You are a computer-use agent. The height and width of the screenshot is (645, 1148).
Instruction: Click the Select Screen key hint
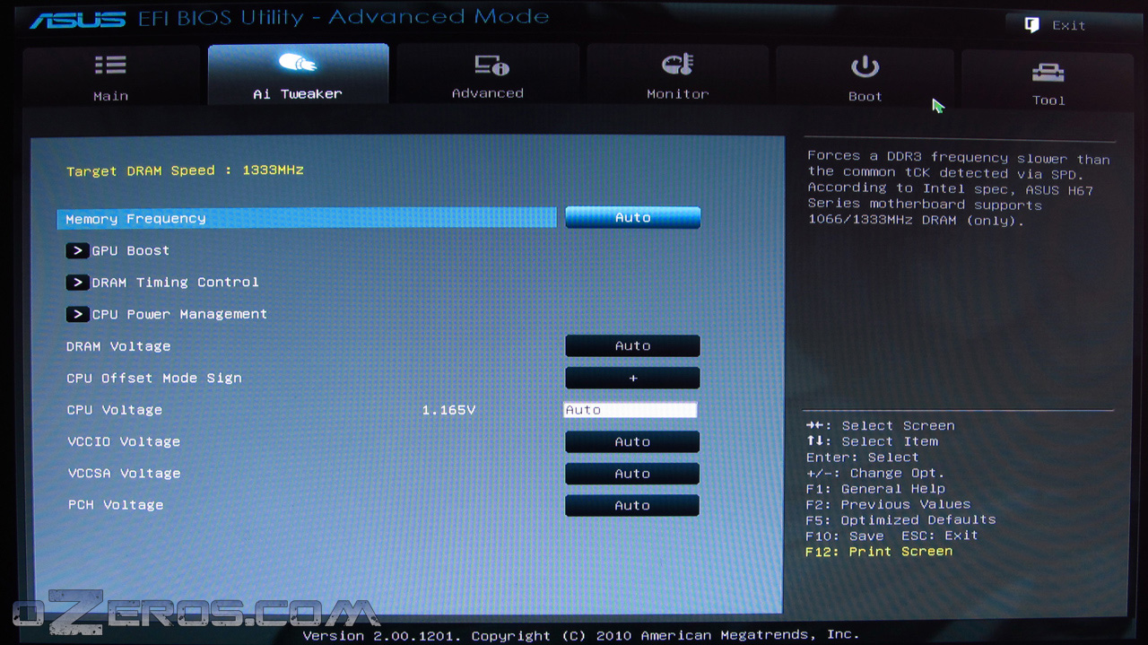881,426
